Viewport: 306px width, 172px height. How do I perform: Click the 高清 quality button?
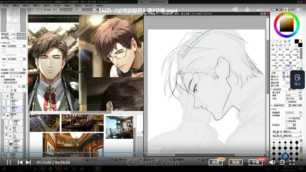tap(235, 162)
